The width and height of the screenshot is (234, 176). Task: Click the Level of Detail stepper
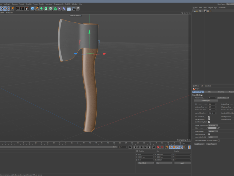click(216, 113)
